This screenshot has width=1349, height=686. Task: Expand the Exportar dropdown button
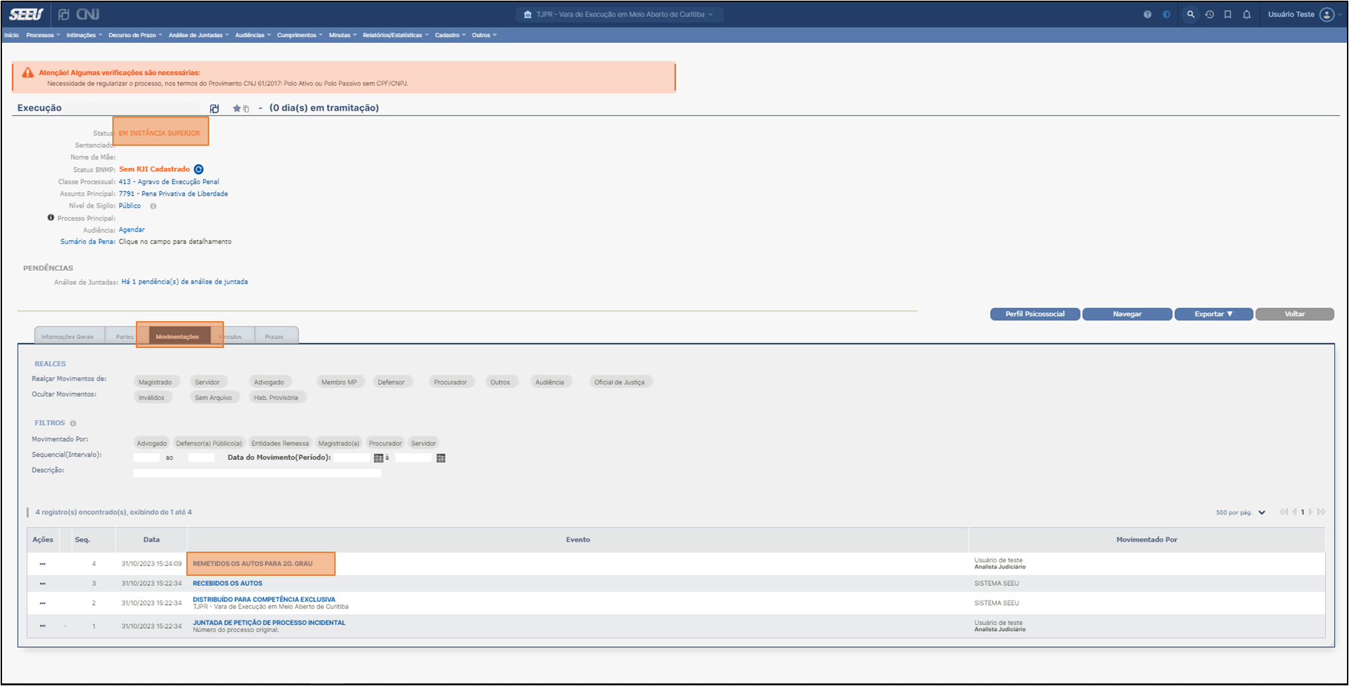[x=1213, y=314]
